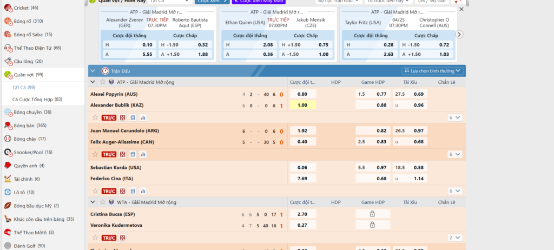This screenshot has width=554, height=250.
Task: Bet on Alexander Bublik at odds 1.00
Action: pyautogui.click(x=302, y=105)
